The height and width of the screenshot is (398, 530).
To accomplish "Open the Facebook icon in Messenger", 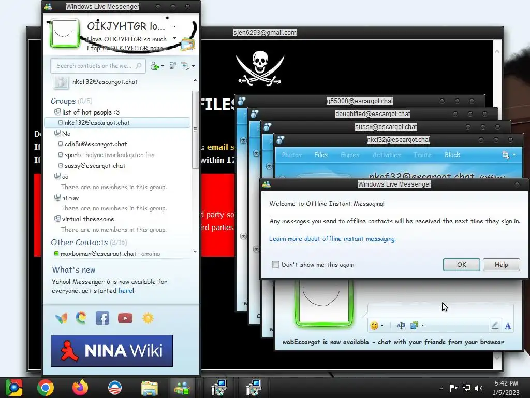I will (x=102, y=318).
